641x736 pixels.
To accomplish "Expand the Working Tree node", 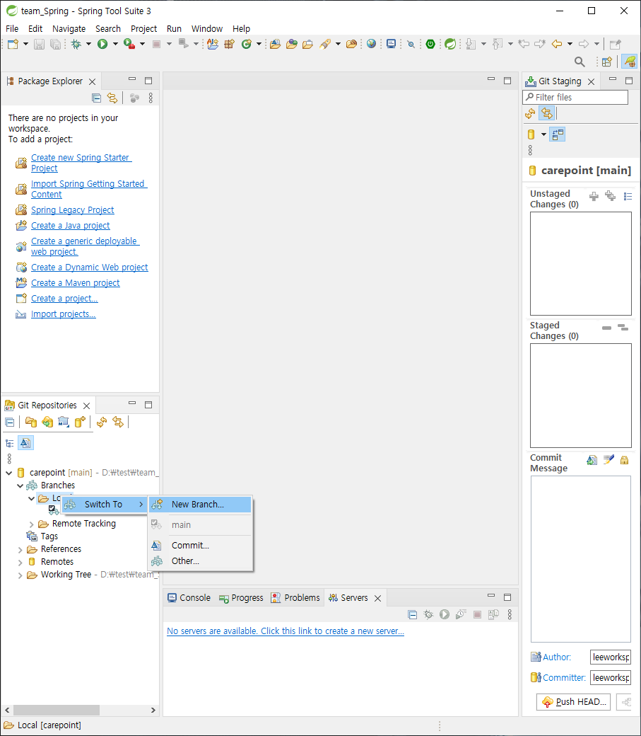I will click(x=20, y=575).
